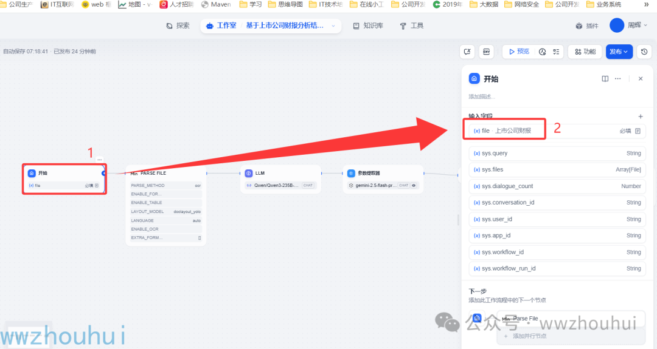Click the Maven bookmark globe icon

(205, 4)
